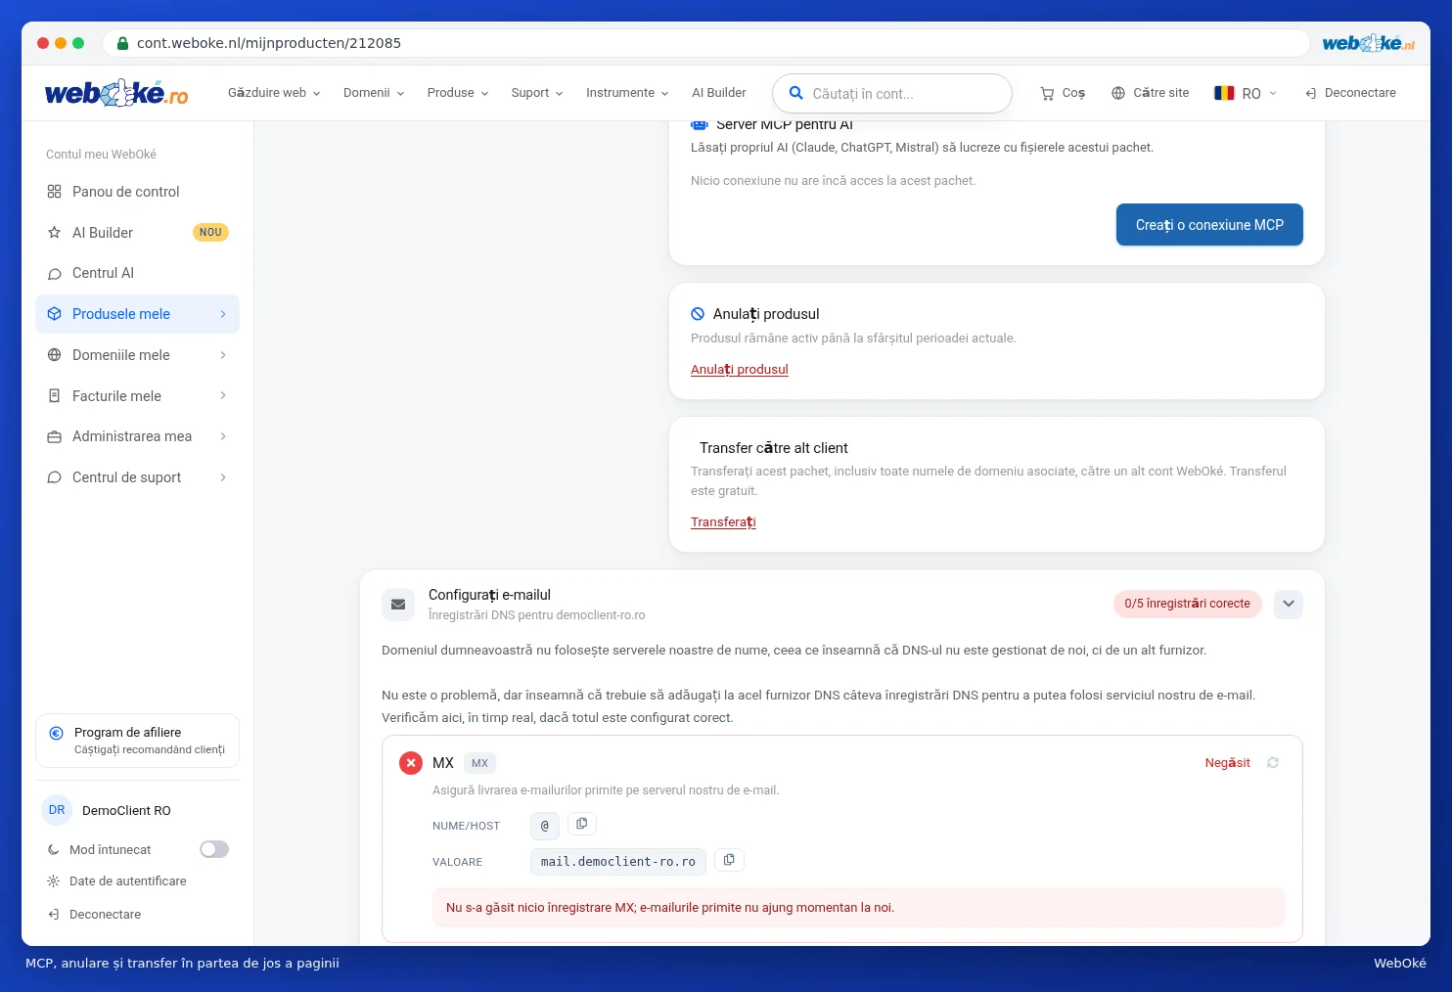Click the Negăsit status text

pos(1227,763)
